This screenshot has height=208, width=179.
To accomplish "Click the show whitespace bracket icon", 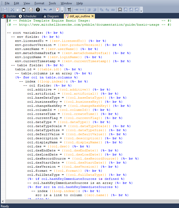I will [82, 10].
